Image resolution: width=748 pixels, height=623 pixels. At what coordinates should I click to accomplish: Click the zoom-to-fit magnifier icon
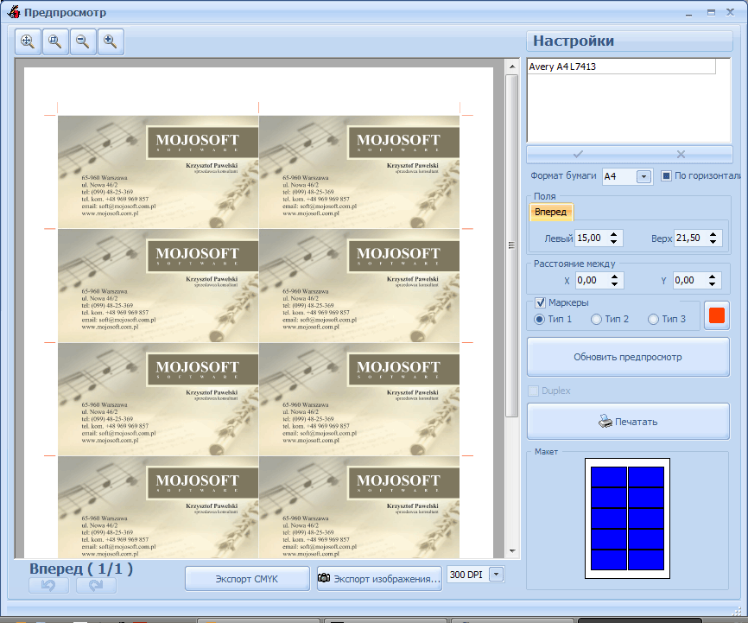28,42
